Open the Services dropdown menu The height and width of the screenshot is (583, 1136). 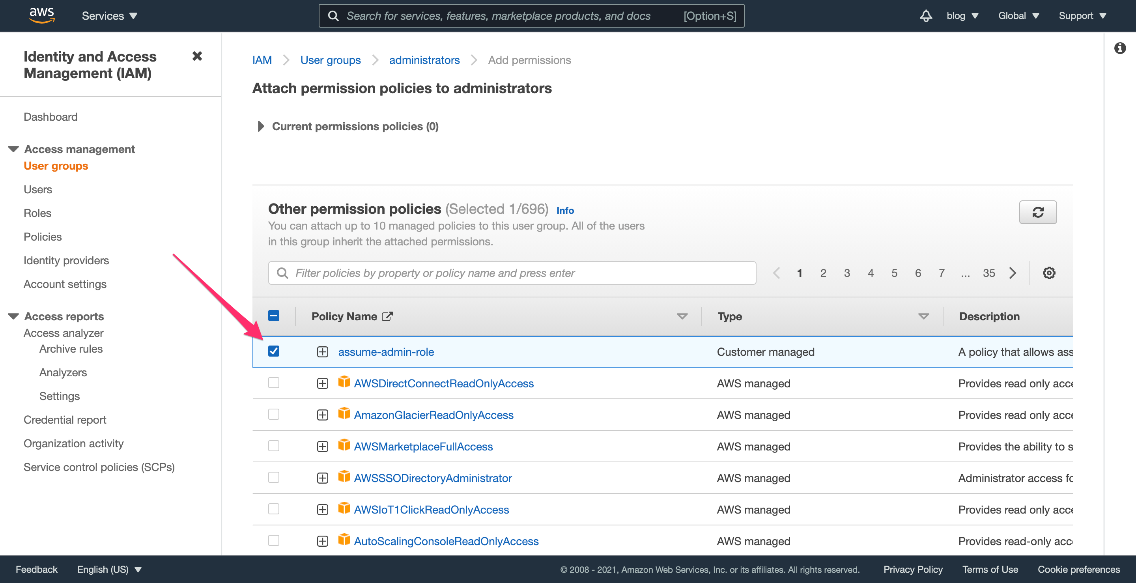(109, 16)
